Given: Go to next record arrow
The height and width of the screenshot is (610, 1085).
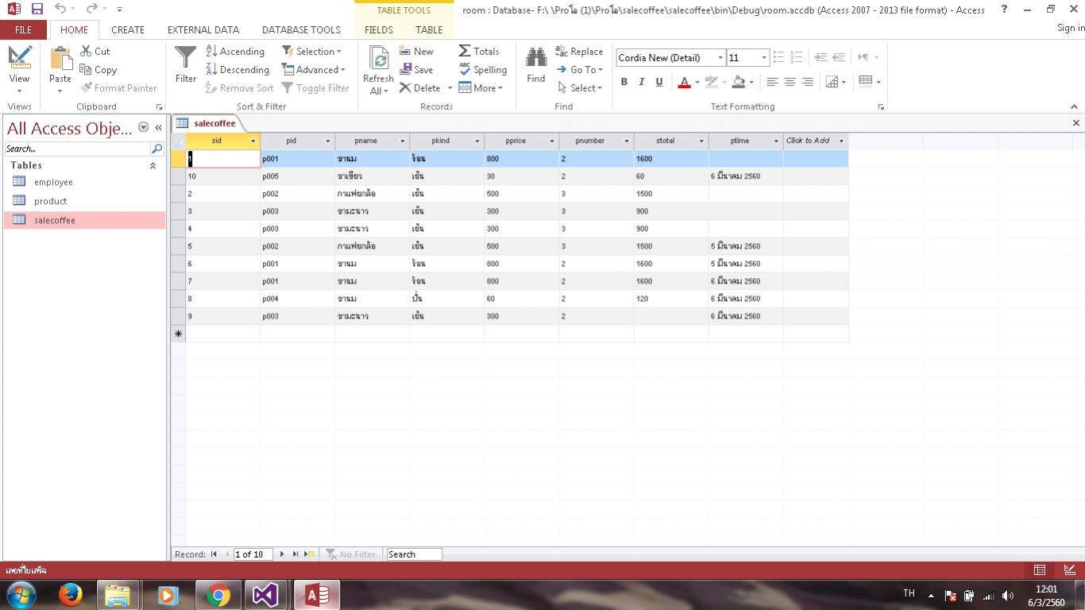Looking at the screenshot, I should [x=282, y=554].
